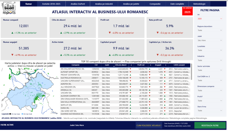This screenshot has height=134, width=228.
Task: Select CBA NORD VEST SRL row
Action: pyautogui.click(x=125, y=111)
